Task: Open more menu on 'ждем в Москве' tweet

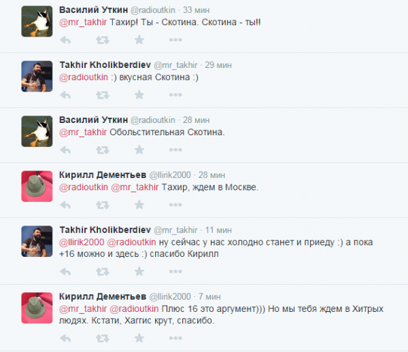Action: [x=175, y=205]
